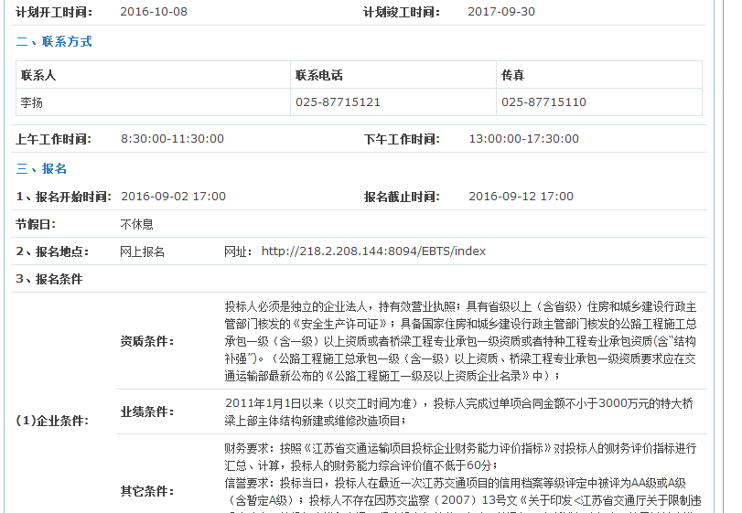
Task: Click the 联系电话 column header
Action: tap(318, 76)
